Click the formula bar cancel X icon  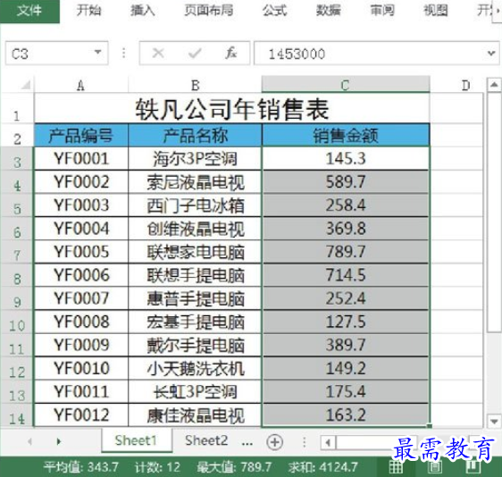[x=158, y=53]
